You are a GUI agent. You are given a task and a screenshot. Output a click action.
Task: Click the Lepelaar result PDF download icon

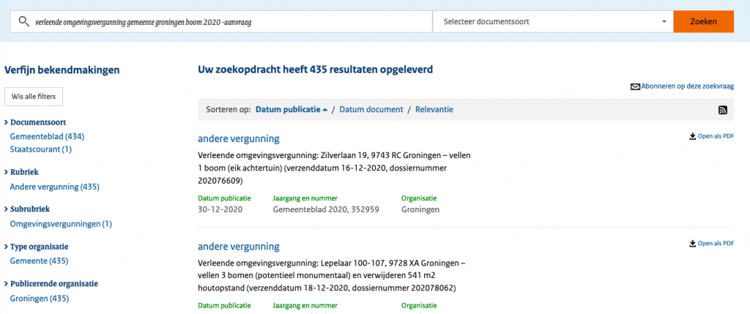click(x=692, y=243)
